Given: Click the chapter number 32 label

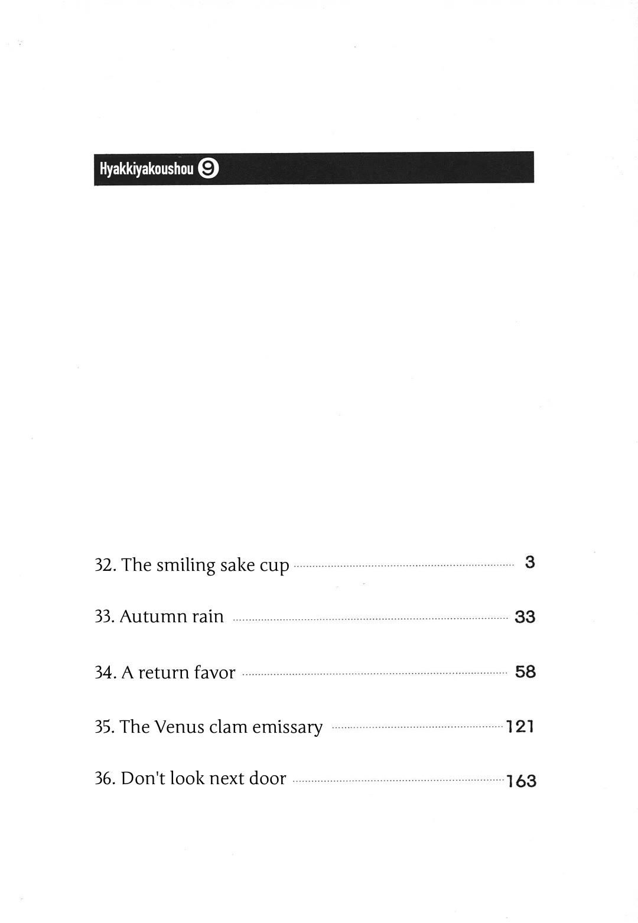Looking at the screenshot, I should (105, 565).
